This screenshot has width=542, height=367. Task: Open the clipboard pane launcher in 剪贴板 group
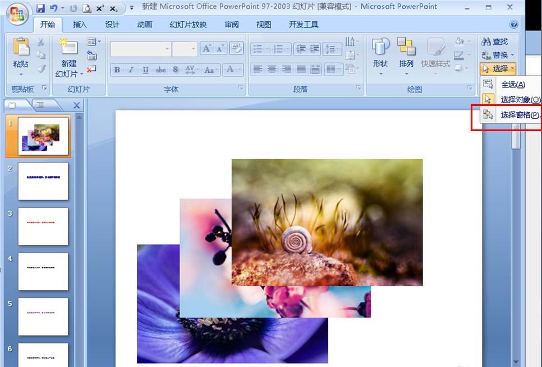pyautogui.click(x=44, y=89)
